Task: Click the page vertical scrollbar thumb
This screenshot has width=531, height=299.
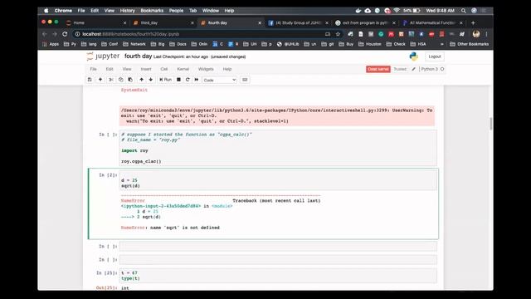Action: (491, 124)
